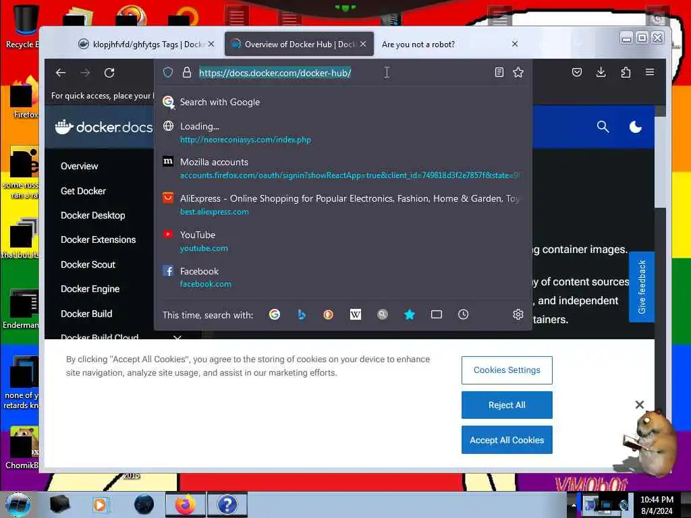
Task: Click the Docker docs search magnifier
Action: pos(603,127)
